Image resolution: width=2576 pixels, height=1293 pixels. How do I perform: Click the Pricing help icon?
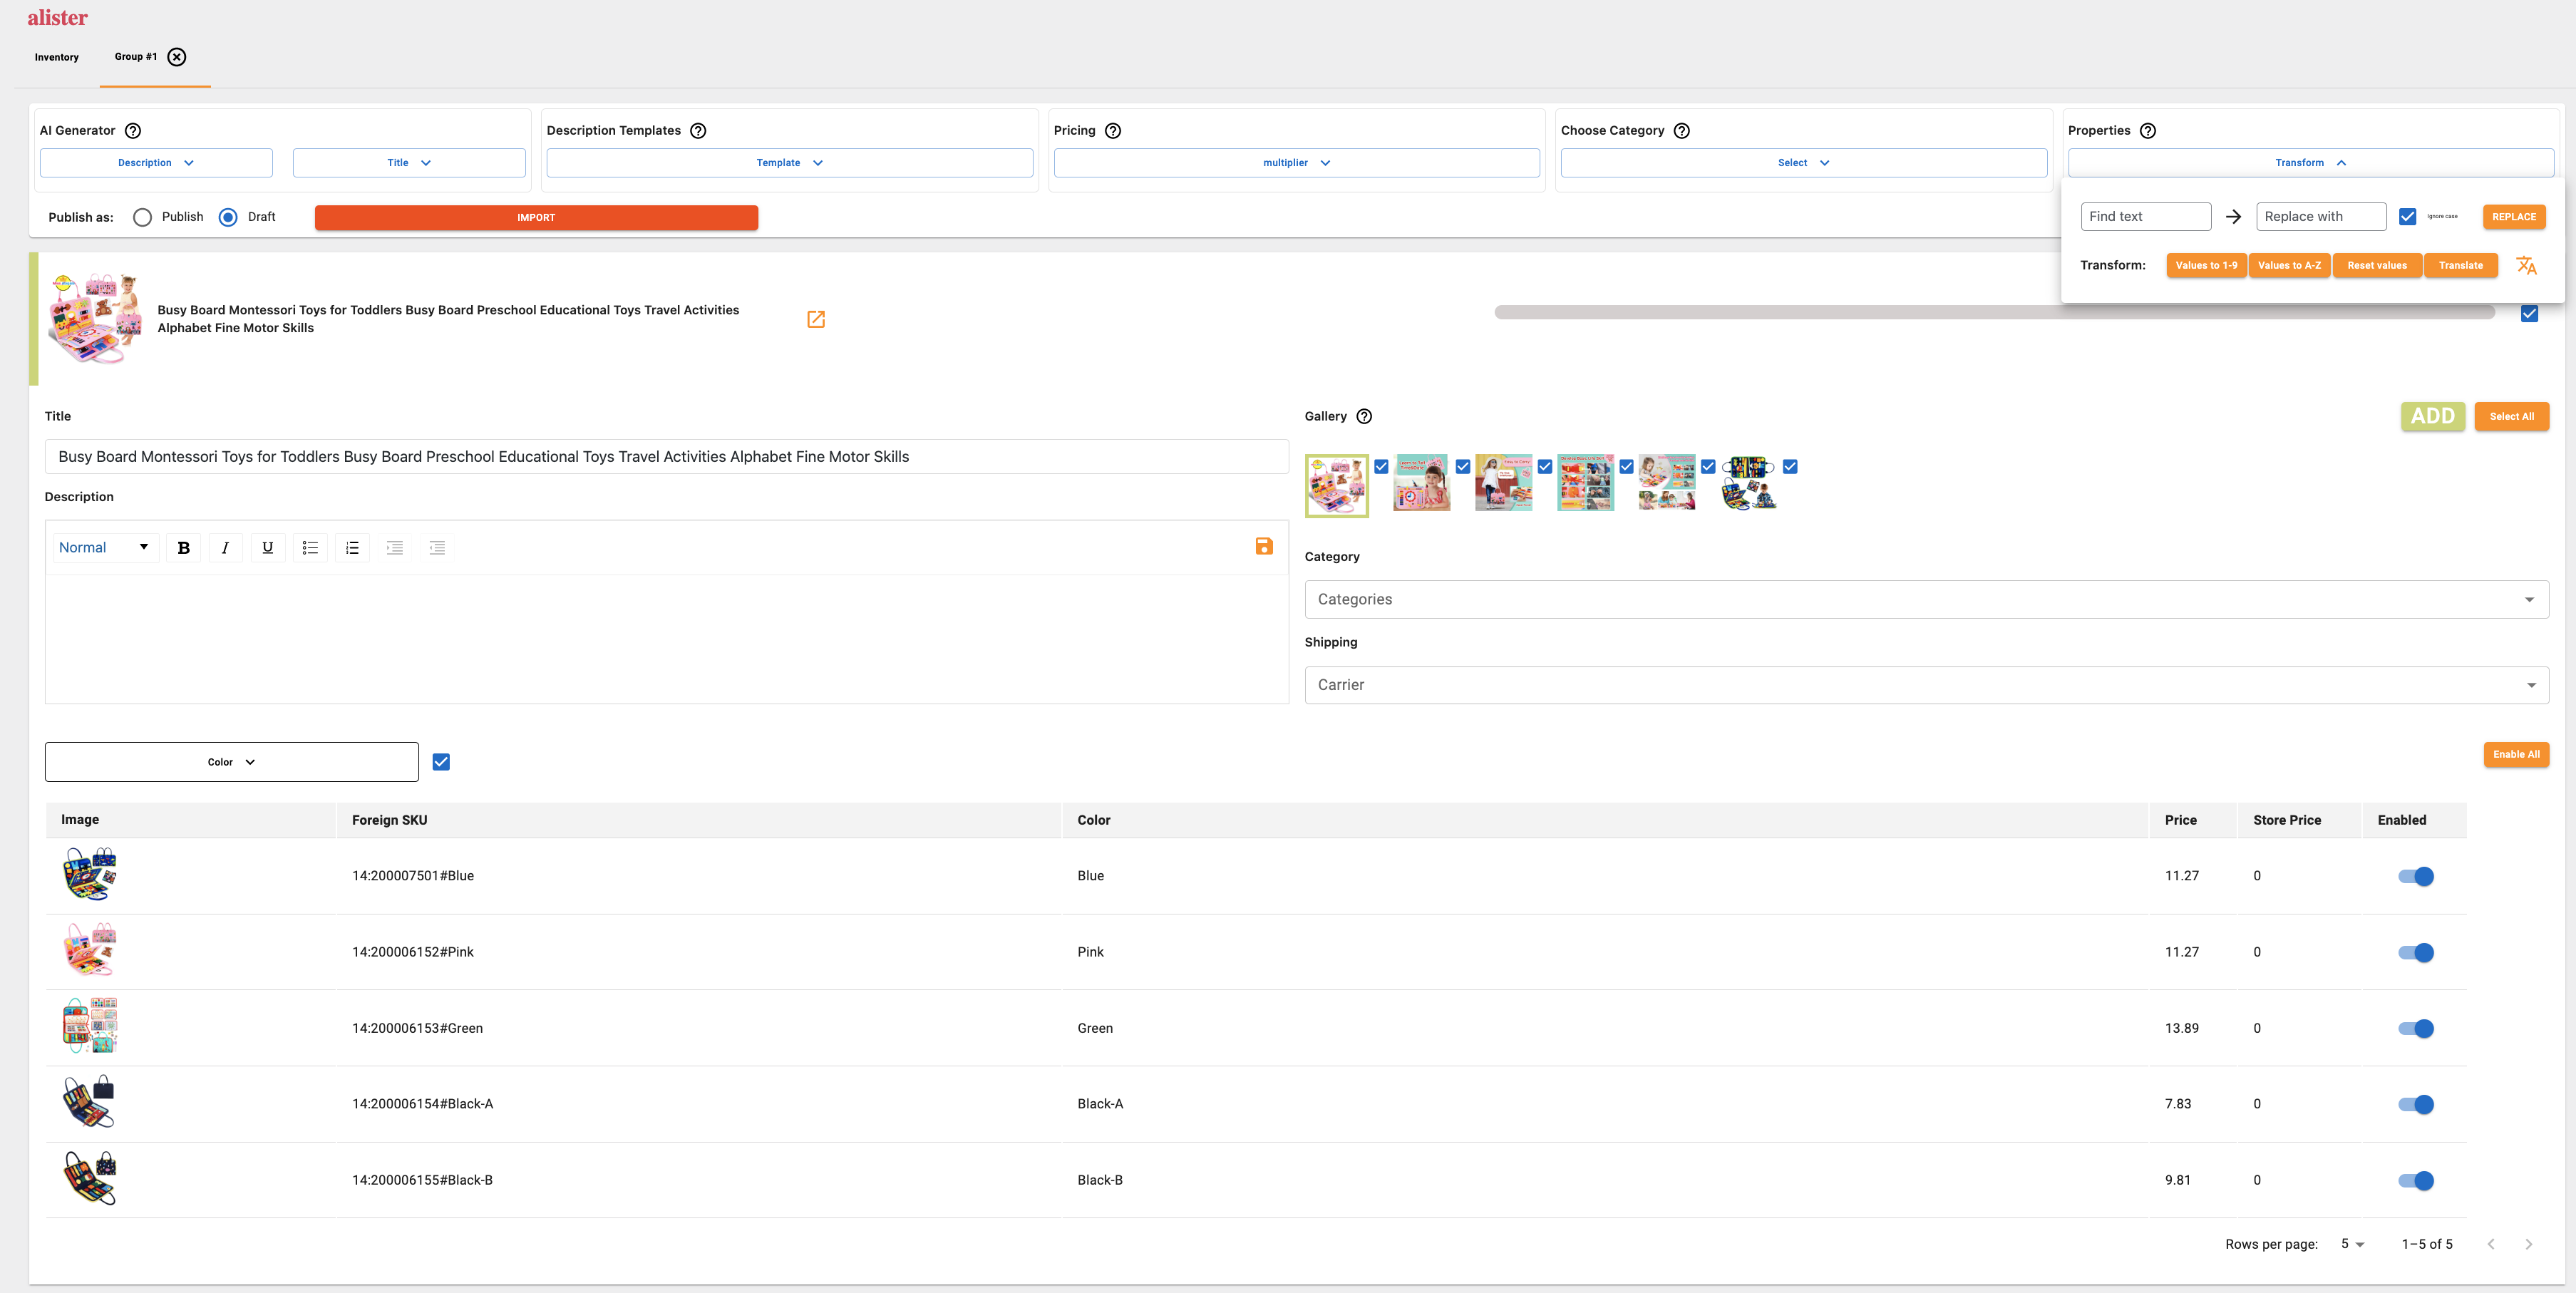(x=1113, y=131)
